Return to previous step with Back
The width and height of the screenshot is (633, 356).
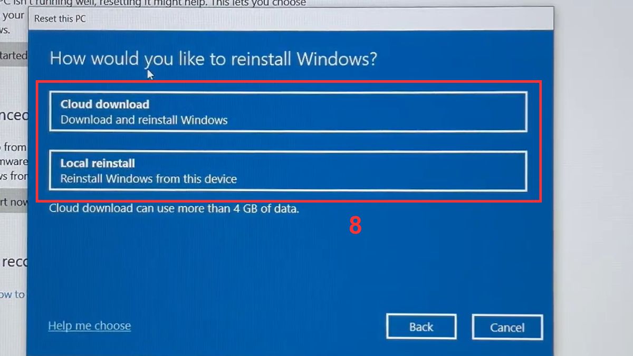click(421, 326)
